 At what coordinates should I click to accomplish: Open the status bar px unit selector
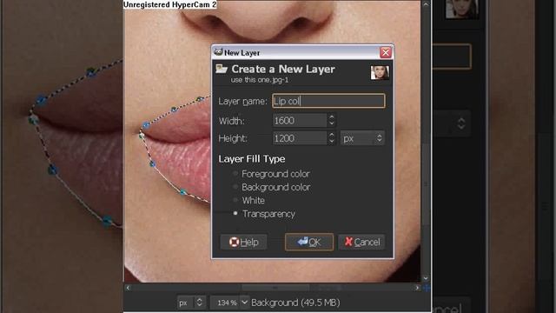(191, 303)
